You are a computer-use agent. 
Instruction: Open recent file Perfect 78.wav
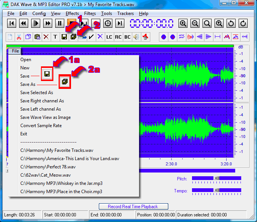click(x=48, y=167)
